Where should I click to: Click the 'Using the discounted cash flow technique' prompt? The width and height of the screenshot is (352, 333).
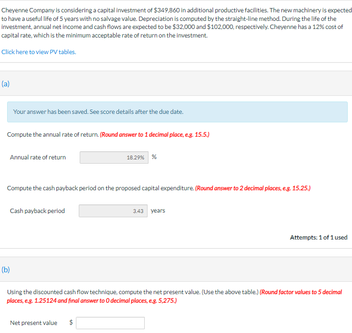click(x=133, y=292)
